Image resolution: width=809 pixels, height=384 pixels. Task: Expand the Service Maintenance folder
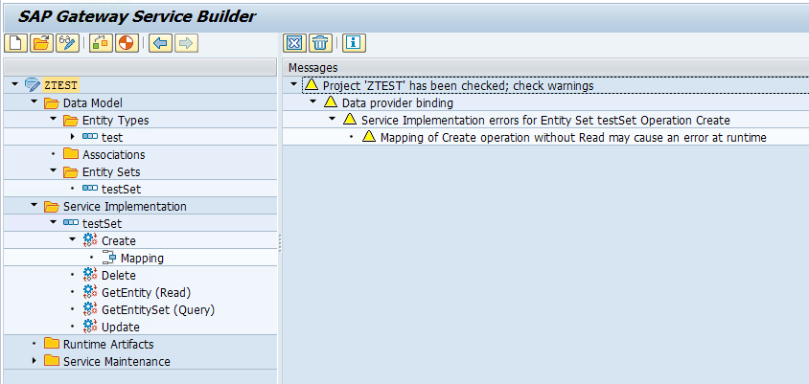pos(35,361)
